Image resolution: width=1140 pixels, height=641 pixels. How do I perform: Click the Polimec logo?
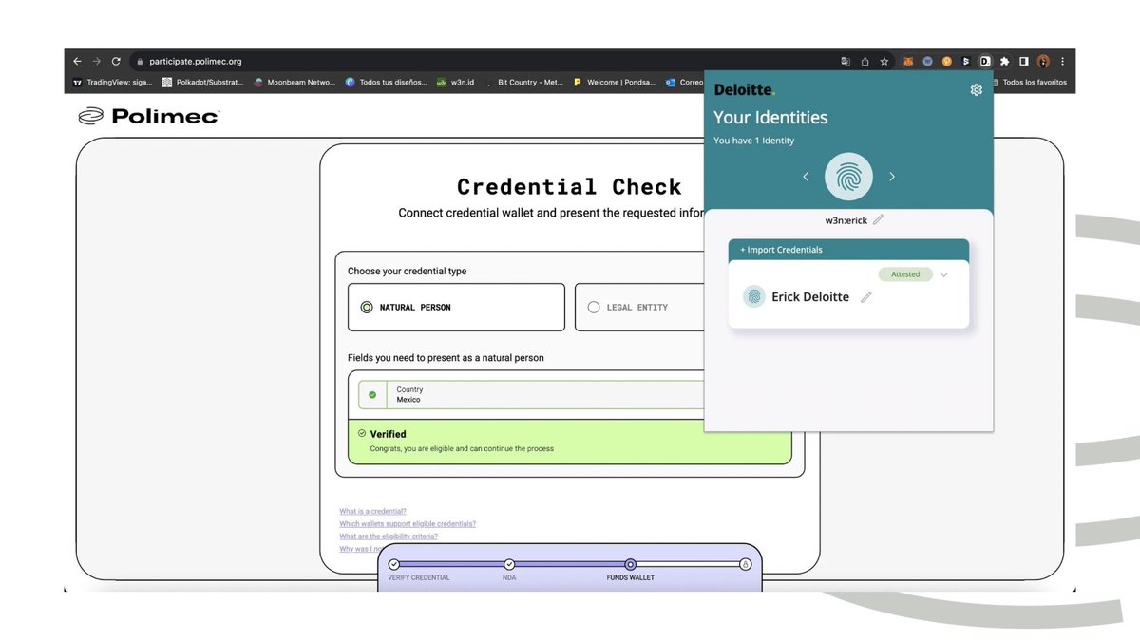[x=148, y=116]
